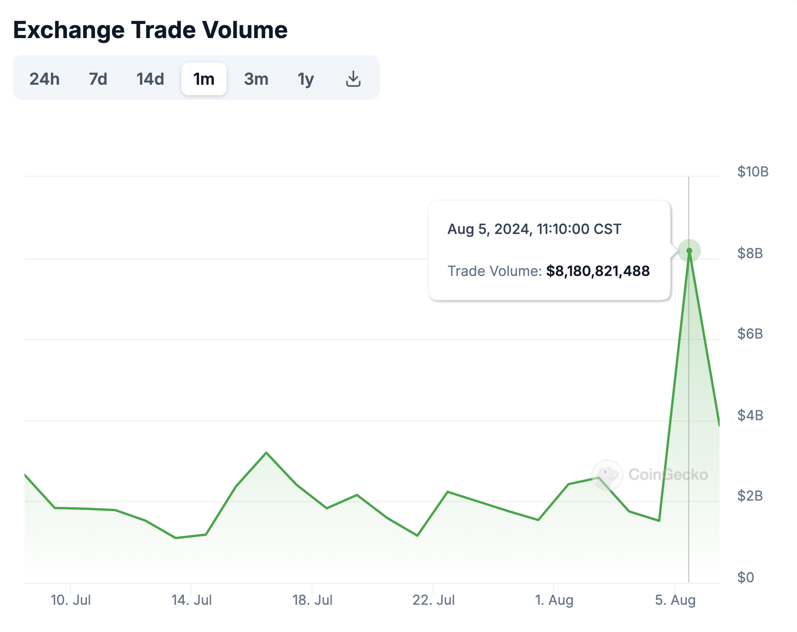
Task: Choose the 14d range option
Action: pos(150,79)
